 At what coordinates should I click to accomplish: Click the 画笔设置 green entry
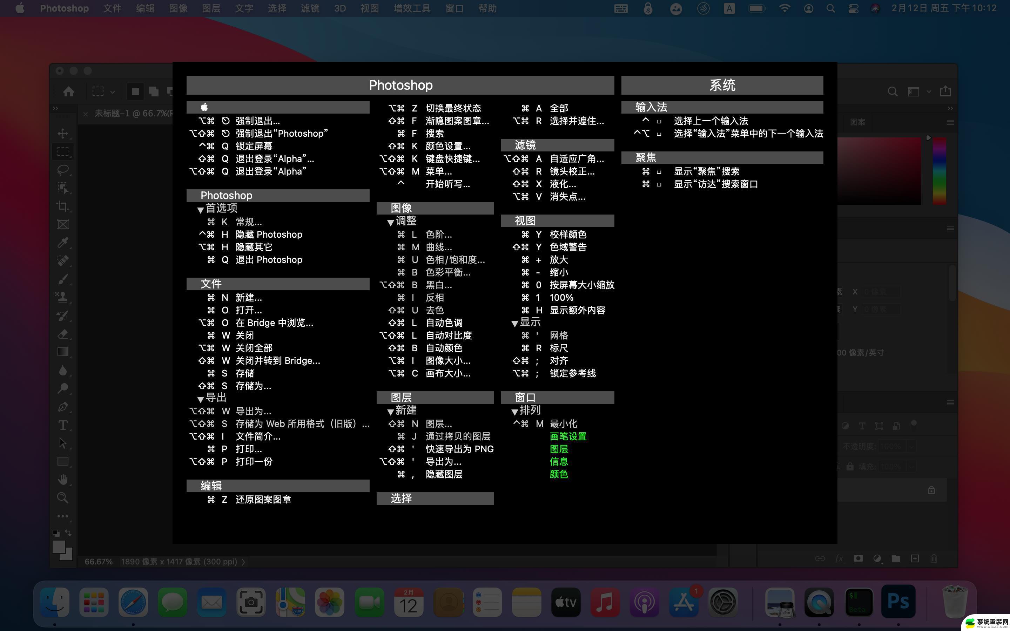568,436
